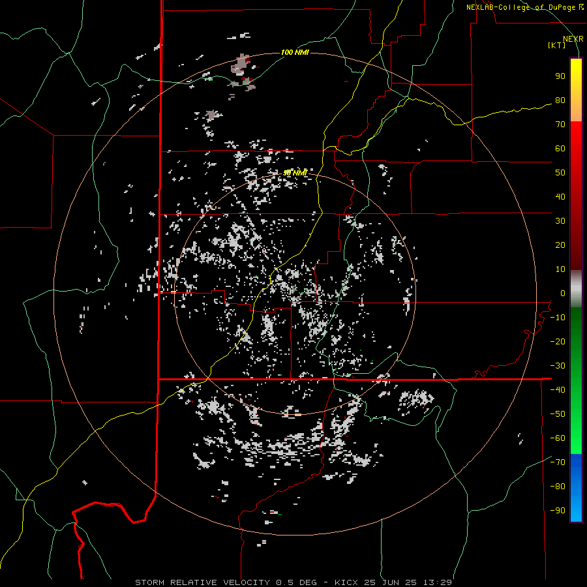Click the -10 value on velocity scale
This screenshot has width=587, height=587.
coord(558,318)
